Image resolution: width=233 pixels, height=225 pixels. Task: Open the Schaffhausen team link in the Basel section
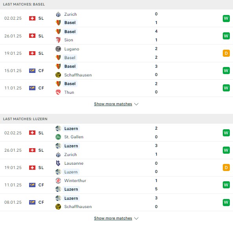click(x=78, y=75)
